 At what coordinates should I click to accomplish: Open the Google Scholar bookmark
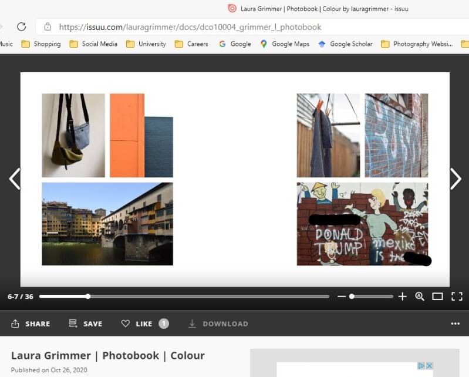(345, 43)
